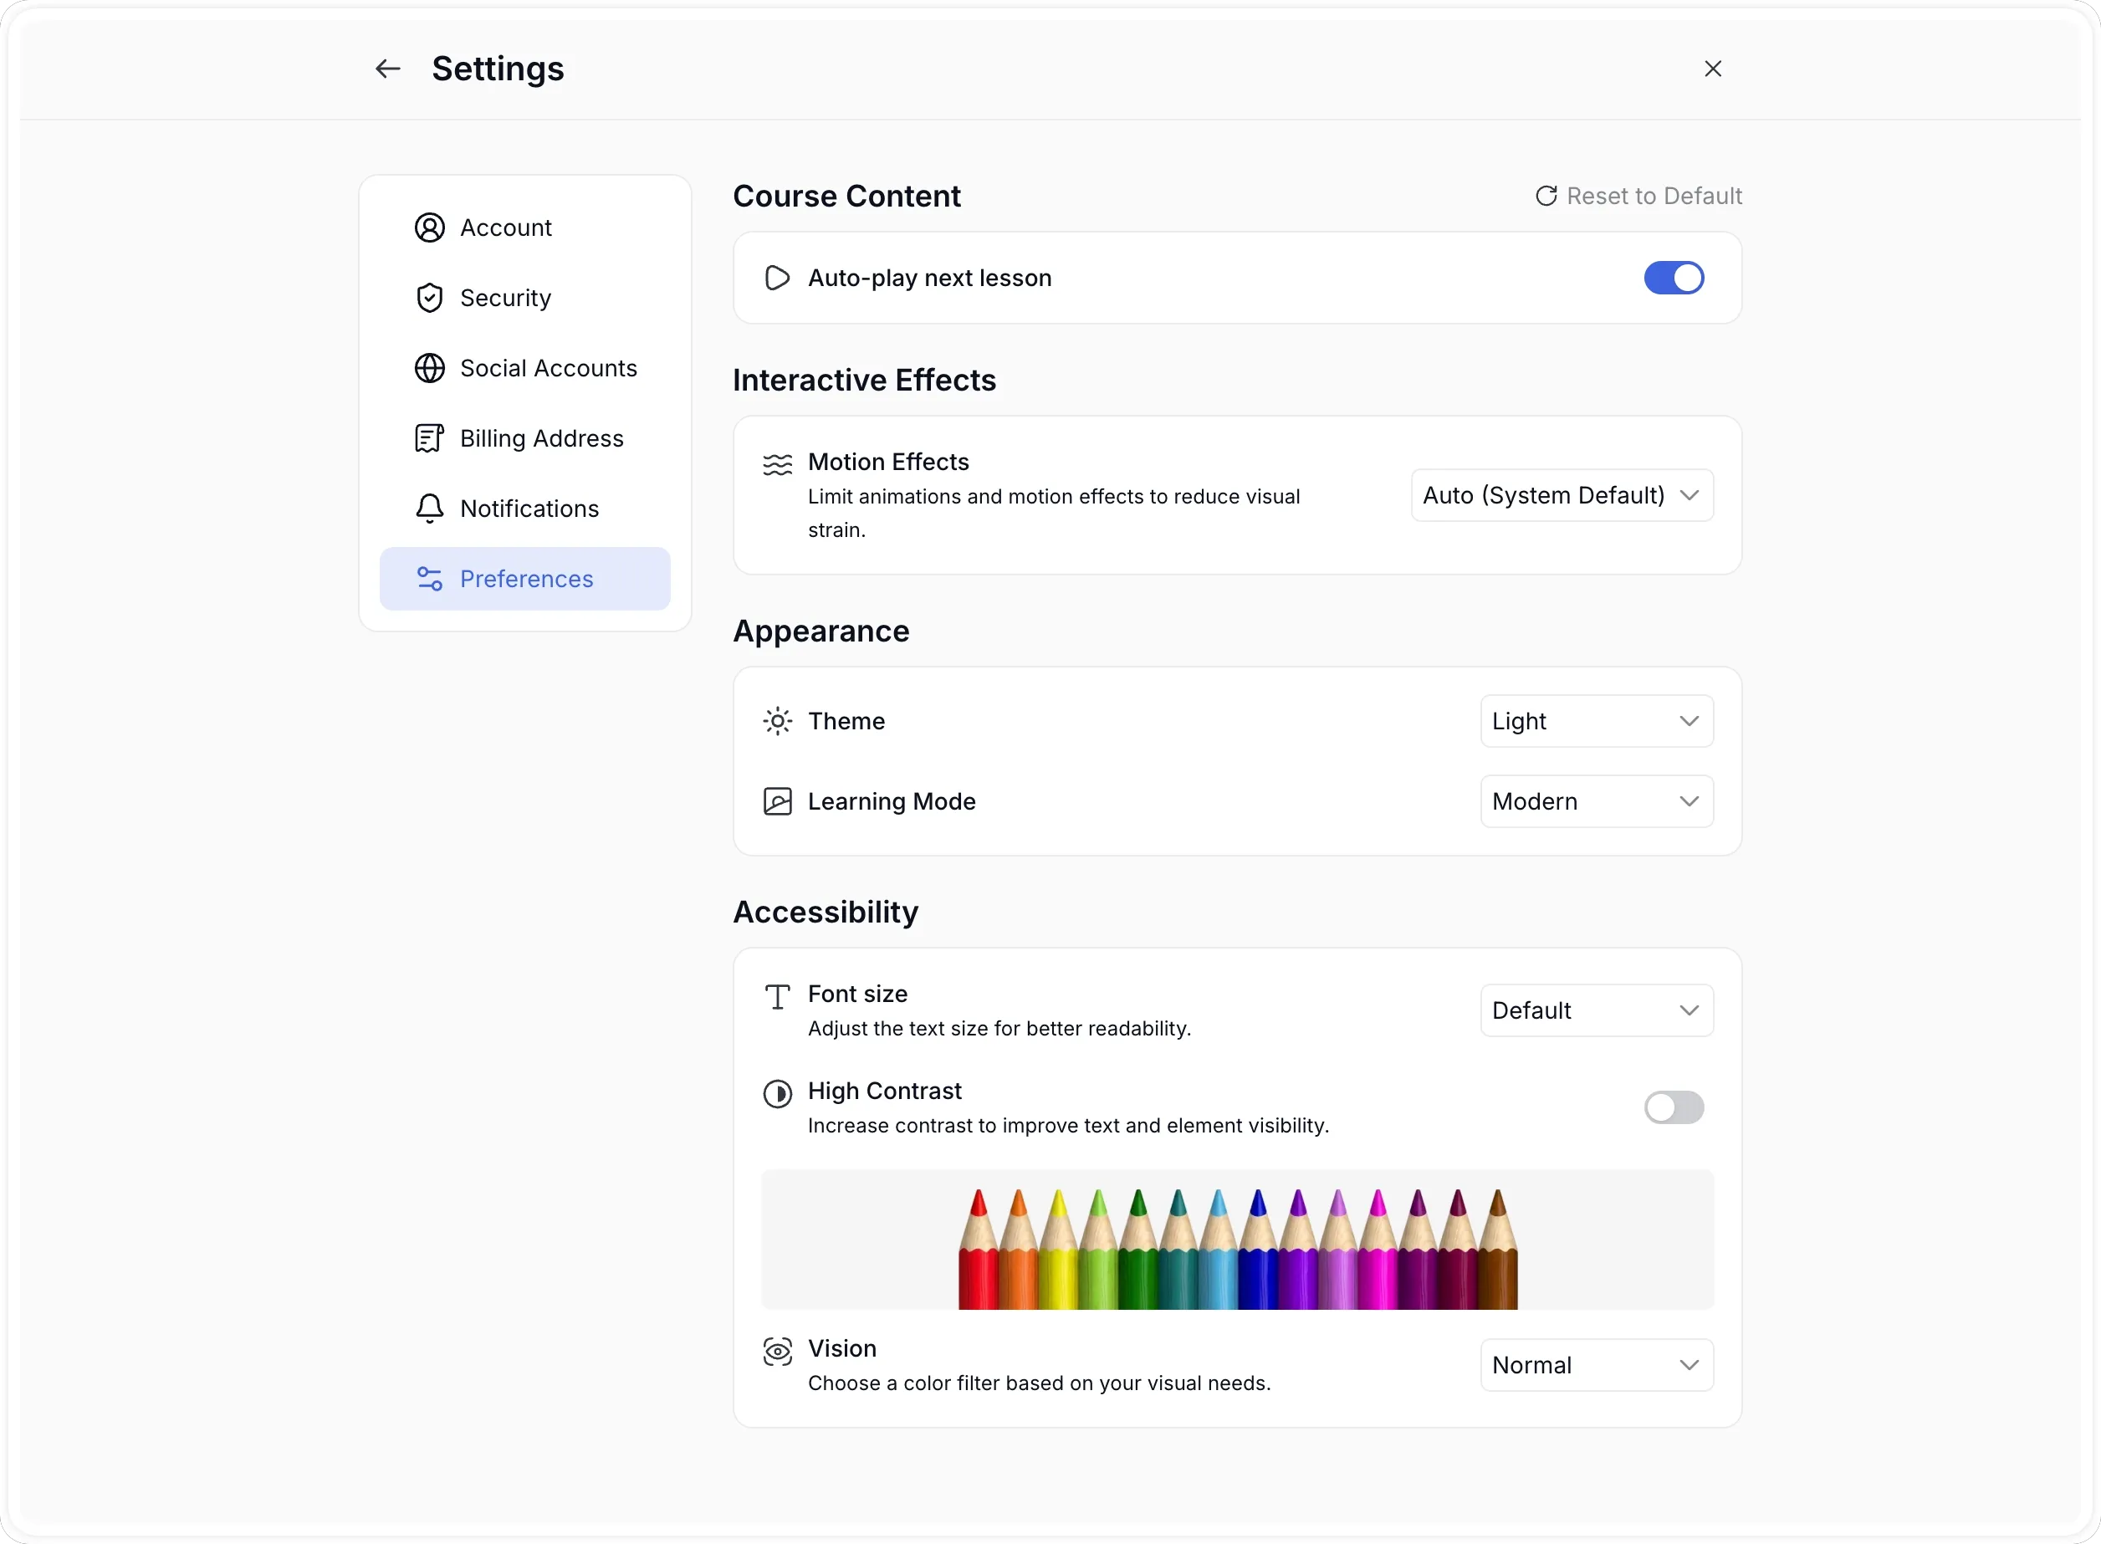This screenshot has height=1544, width=2101.
Task: Click the Account user icon in sidebar
Action: tap(429, 228)
